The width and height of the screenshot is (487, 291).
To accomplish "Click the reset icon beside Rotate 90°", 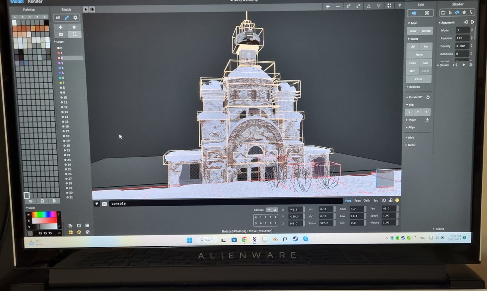I will 428,97.
